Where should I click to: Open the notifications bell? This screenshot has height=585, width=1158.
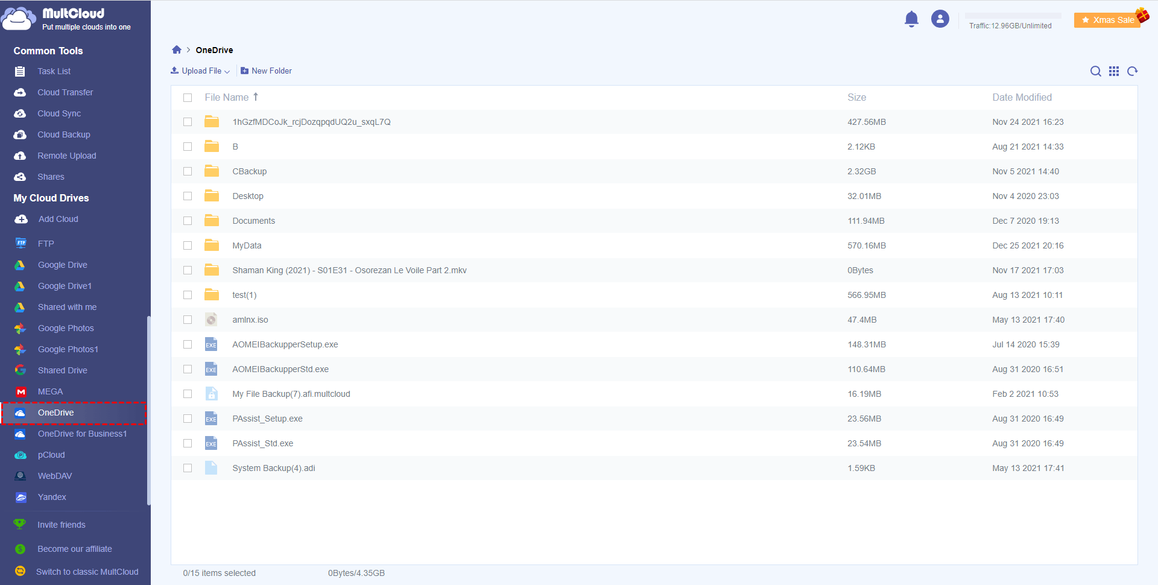pyautogui.click(x=911, y=19)
